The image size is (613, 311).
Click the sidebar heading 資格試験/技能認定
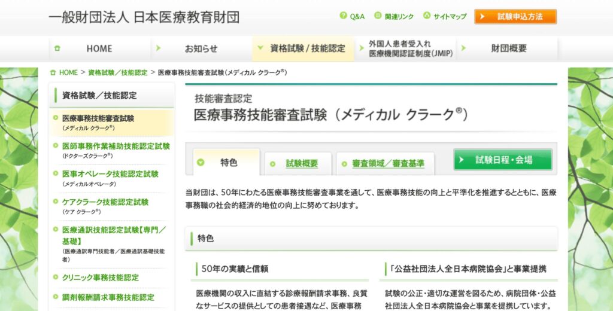coord(100,95)
